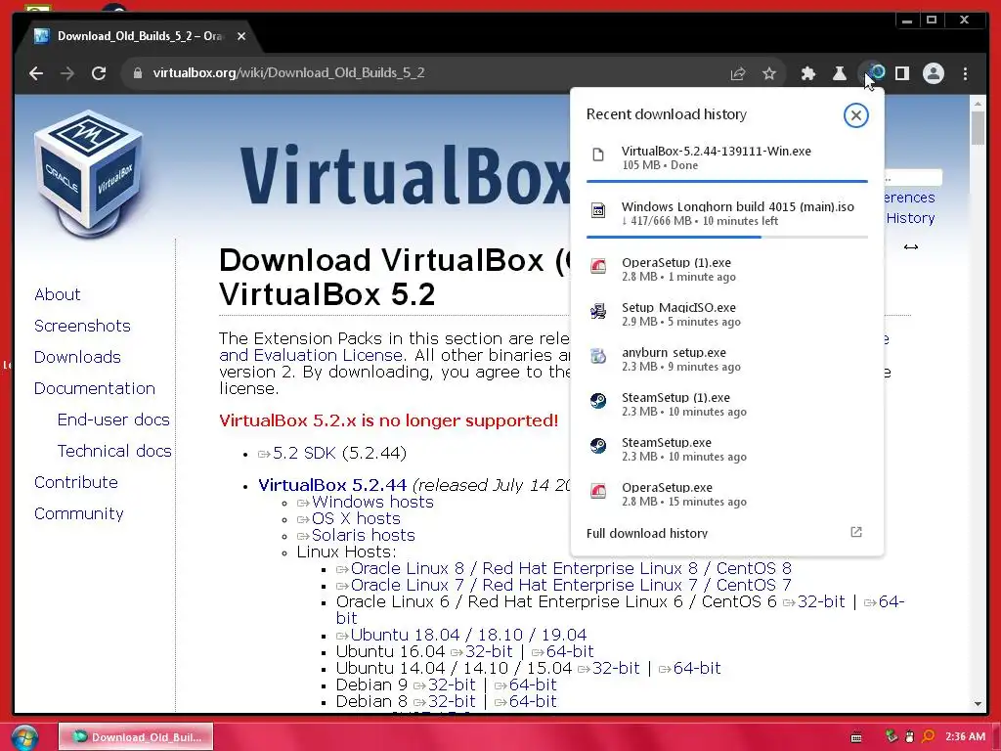Image resolution: width=1001 pixels, height=751 pixels.
Task: Open OperaSetup.exe from 15 minutes ago
Action: [727, 494]
